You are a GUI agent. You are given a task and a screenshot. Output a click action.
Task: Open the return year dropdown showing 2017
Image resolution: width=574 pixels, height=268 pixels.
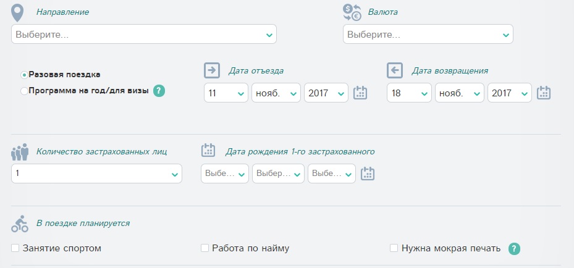510,93
